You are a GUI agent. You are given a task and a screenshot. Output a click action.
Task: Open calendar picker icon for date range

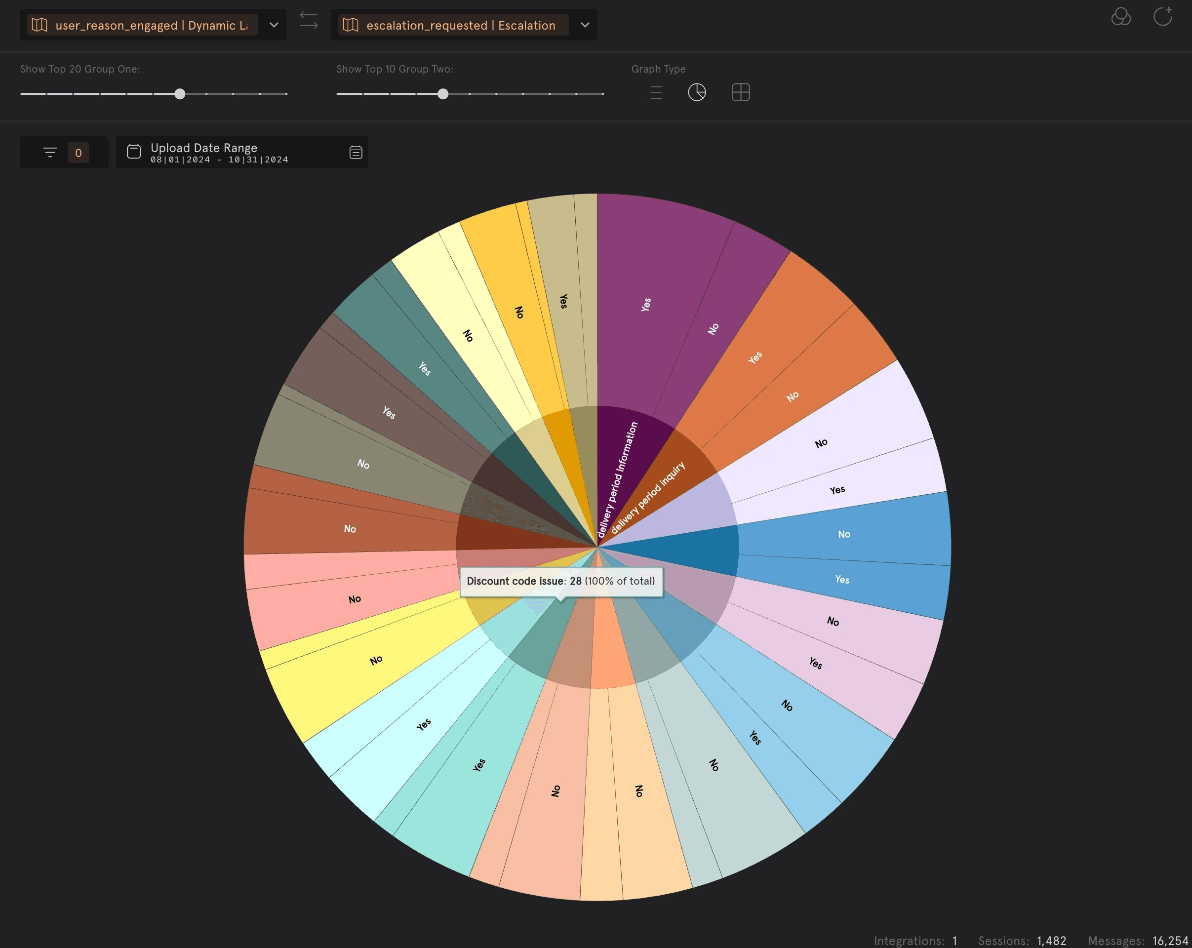pyautogui.click(x=356, y=153)
